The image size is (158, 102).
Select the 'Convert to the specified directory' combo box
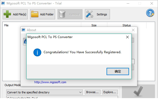[45, 92]
